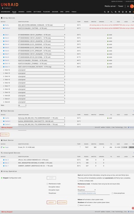Open the Disk 5 device link

click(7, 48)
